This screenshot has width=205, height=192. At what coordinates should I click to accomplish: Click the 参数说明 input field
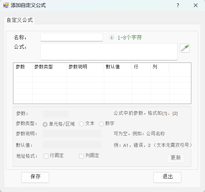click(72, 134)
